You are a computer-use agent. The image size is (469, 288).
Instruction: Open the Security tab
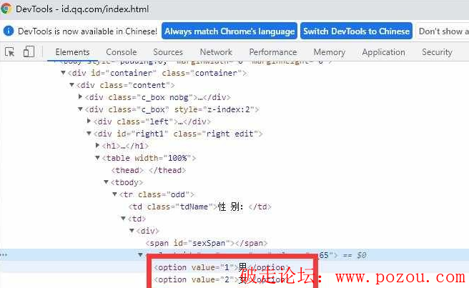coord(437,52)
